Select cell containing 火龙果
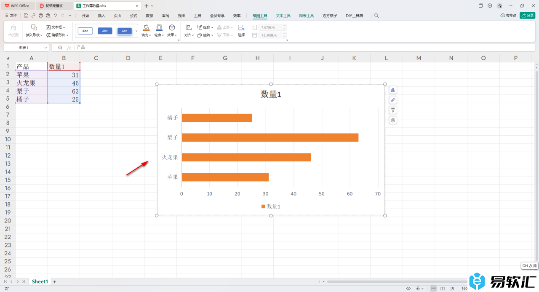This screenshot has width=539, height=292. [32, 83]
